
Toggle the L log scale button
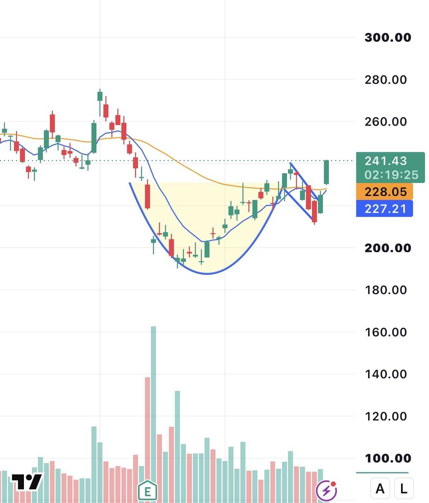click(x=403, y=489)
